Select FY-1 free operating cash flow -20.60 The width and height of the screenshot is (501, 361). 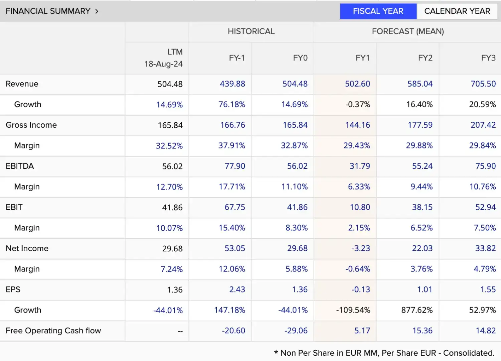pyautogui.click(x=233, y=331)
